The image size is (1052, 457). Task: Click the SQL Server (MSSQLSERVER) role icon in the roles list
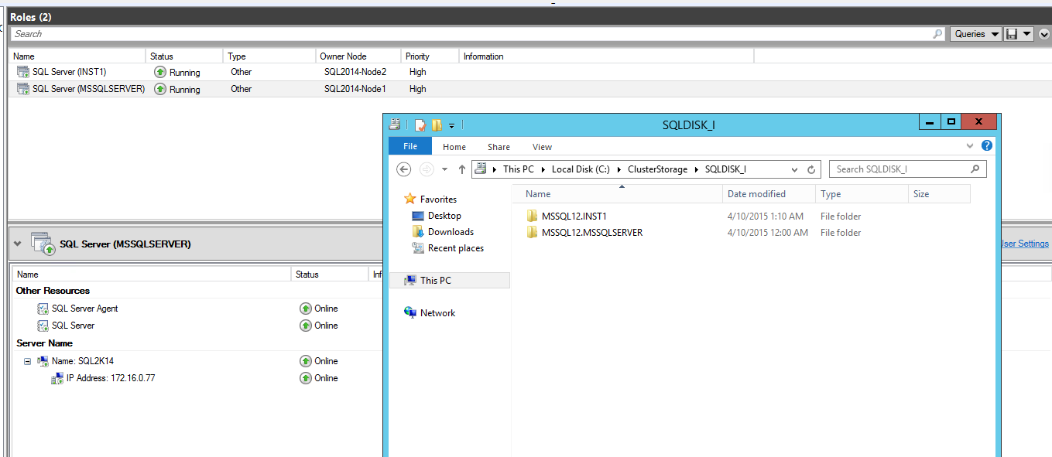(x=22, y=89)
